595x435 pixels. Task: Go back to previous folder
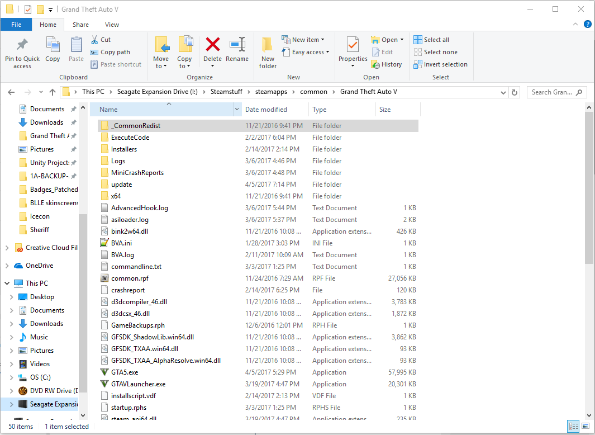pos(11,92)
